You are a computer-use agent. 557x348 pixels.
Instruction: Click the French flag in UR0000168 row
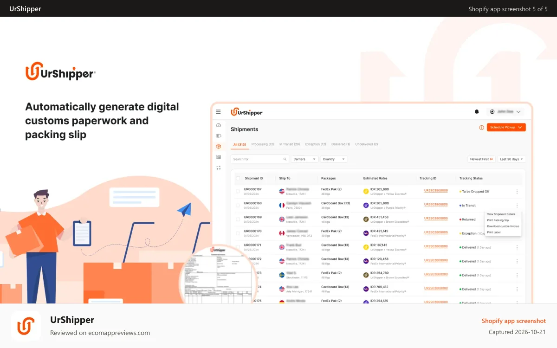click(x=282, y=205)
